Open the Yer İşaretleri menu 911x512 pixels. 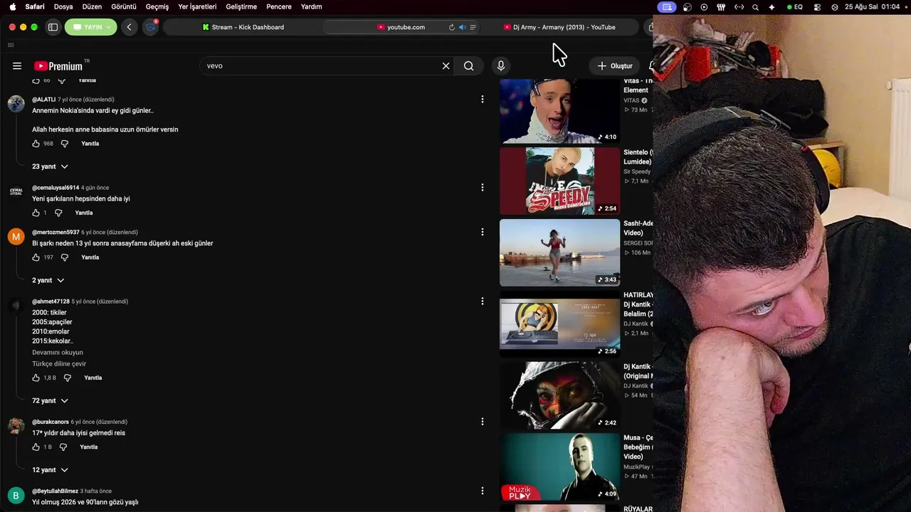[x=197, y=6]
